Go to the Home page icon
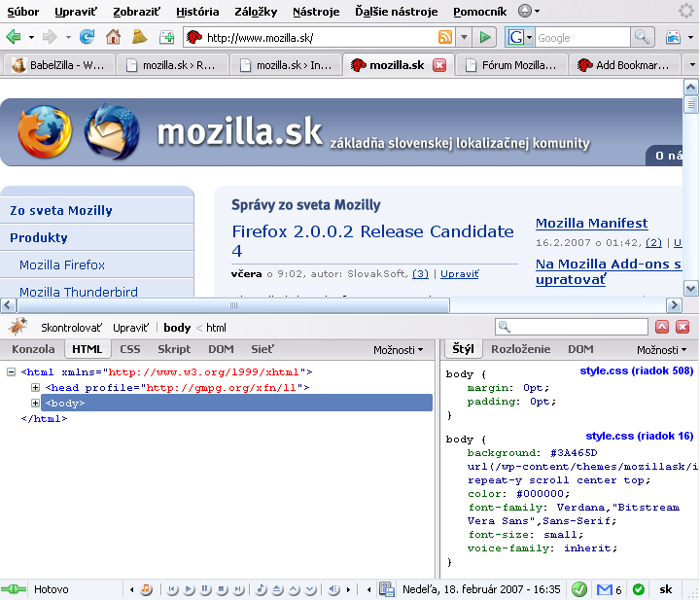The image size is (700, 600). pyautogui.click(x=113, y=37)
